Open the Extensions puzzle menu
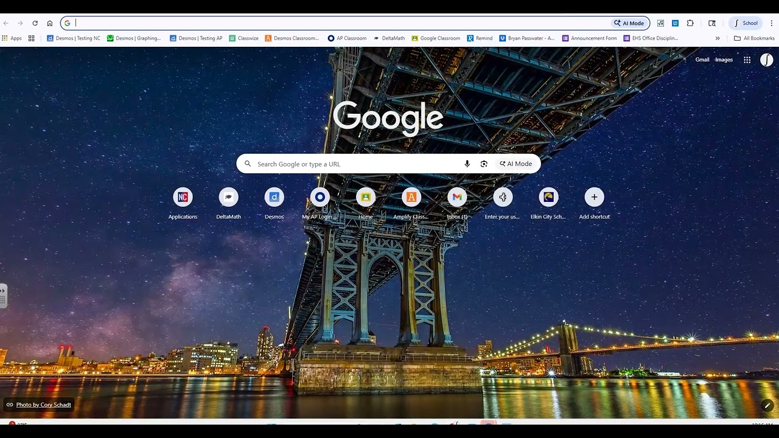 point(690,23)
